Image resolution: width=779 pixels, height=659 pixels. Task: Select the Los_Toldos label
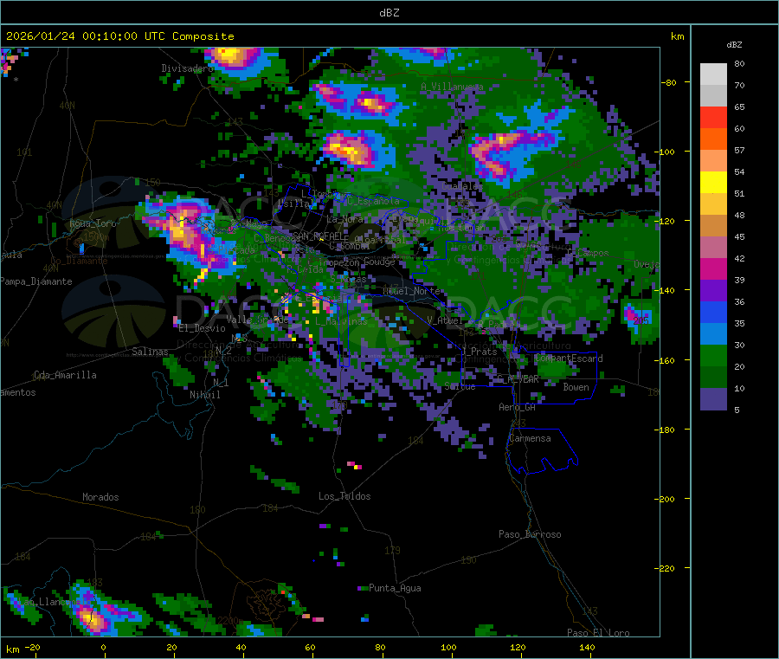pyautogui.click(x=344, y=496)
